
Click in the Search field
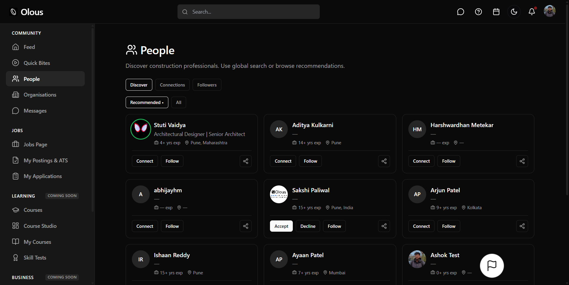(x=248, y=12)
